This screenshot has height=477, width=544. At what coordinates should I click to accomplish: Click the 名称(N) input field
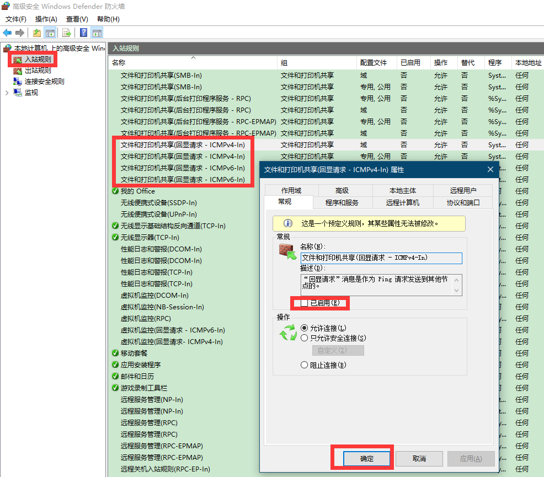coord(381,258)
